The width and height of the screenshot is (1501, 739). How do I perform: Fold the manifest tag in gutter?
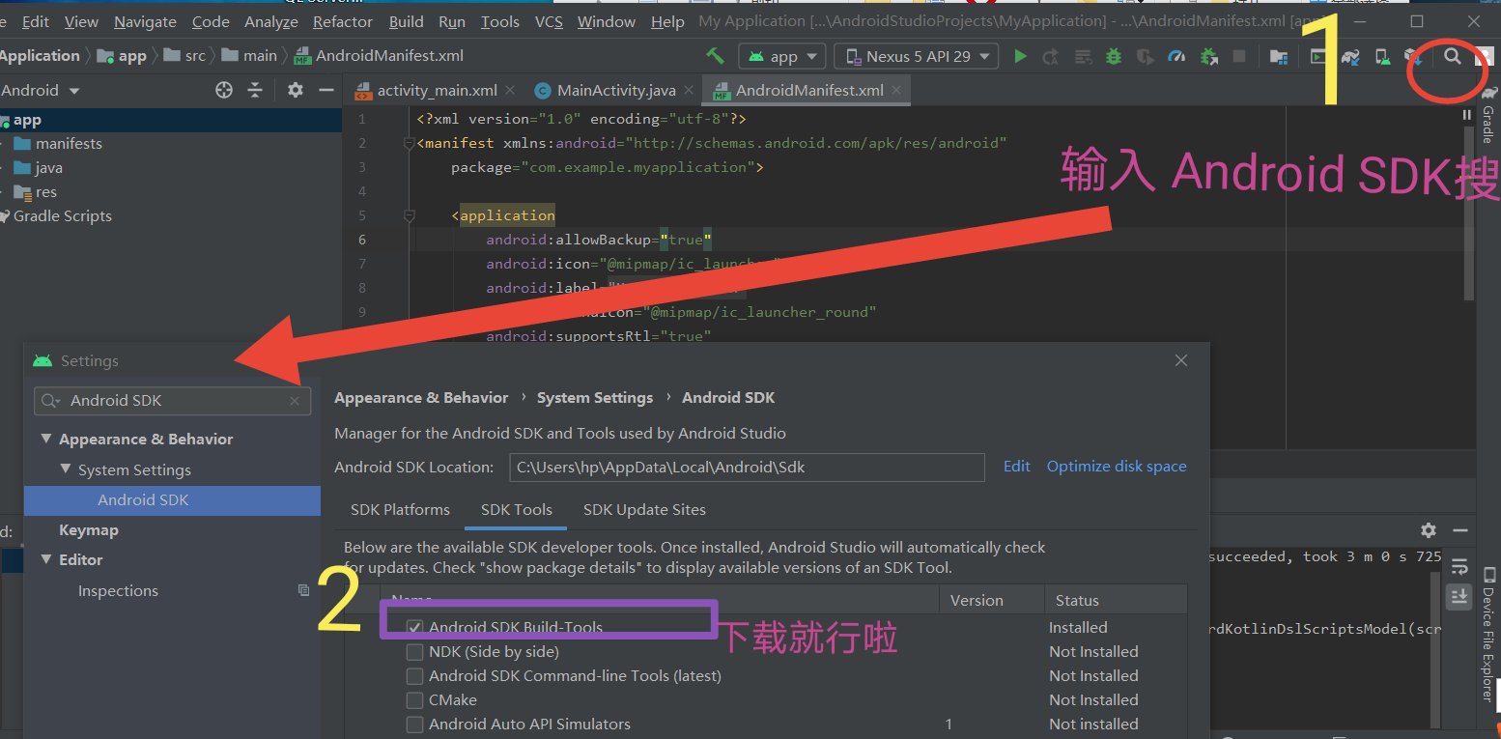[410, 143]
